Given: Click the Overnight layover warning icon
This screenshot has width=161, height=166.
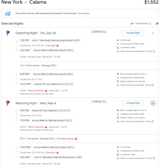Looking at the screenshot, I should point(76,139).
